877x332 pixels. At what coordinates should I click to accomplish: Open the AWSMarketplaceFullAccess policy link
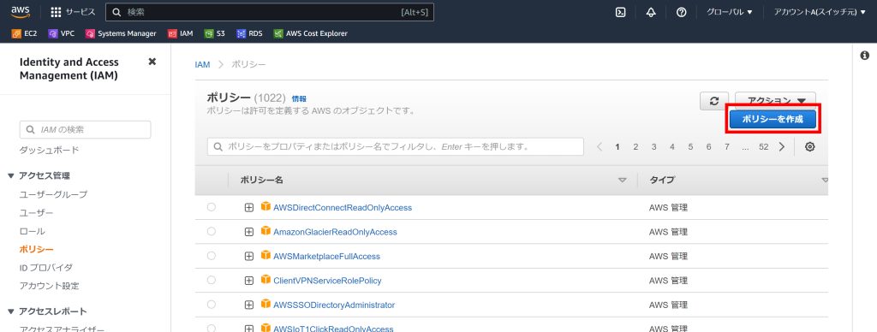point(326,256)
